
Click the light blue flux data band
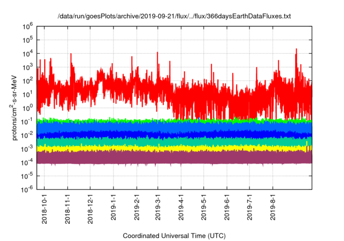tap(174, 127)
